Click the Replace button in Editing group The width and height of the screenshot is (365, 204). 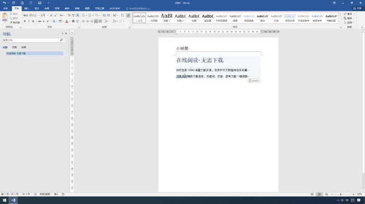(348, 18)
